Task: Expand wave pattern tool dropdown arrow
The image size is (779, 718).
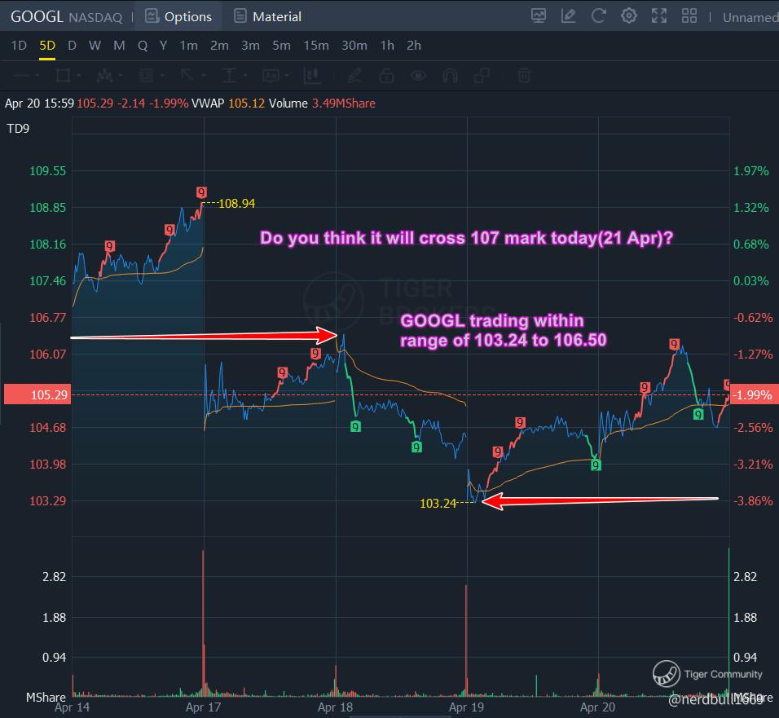Action: 121,76
